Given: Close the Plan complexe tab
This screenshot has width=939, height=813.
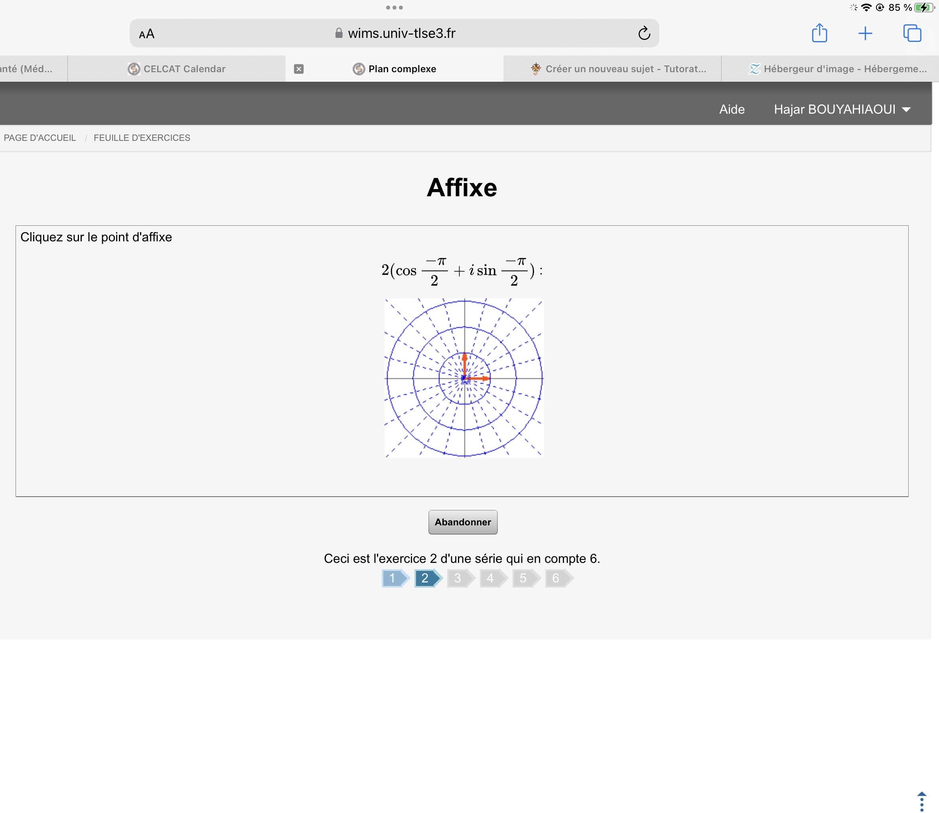Looking at the screenshot, I should click(x=298, y=69).
